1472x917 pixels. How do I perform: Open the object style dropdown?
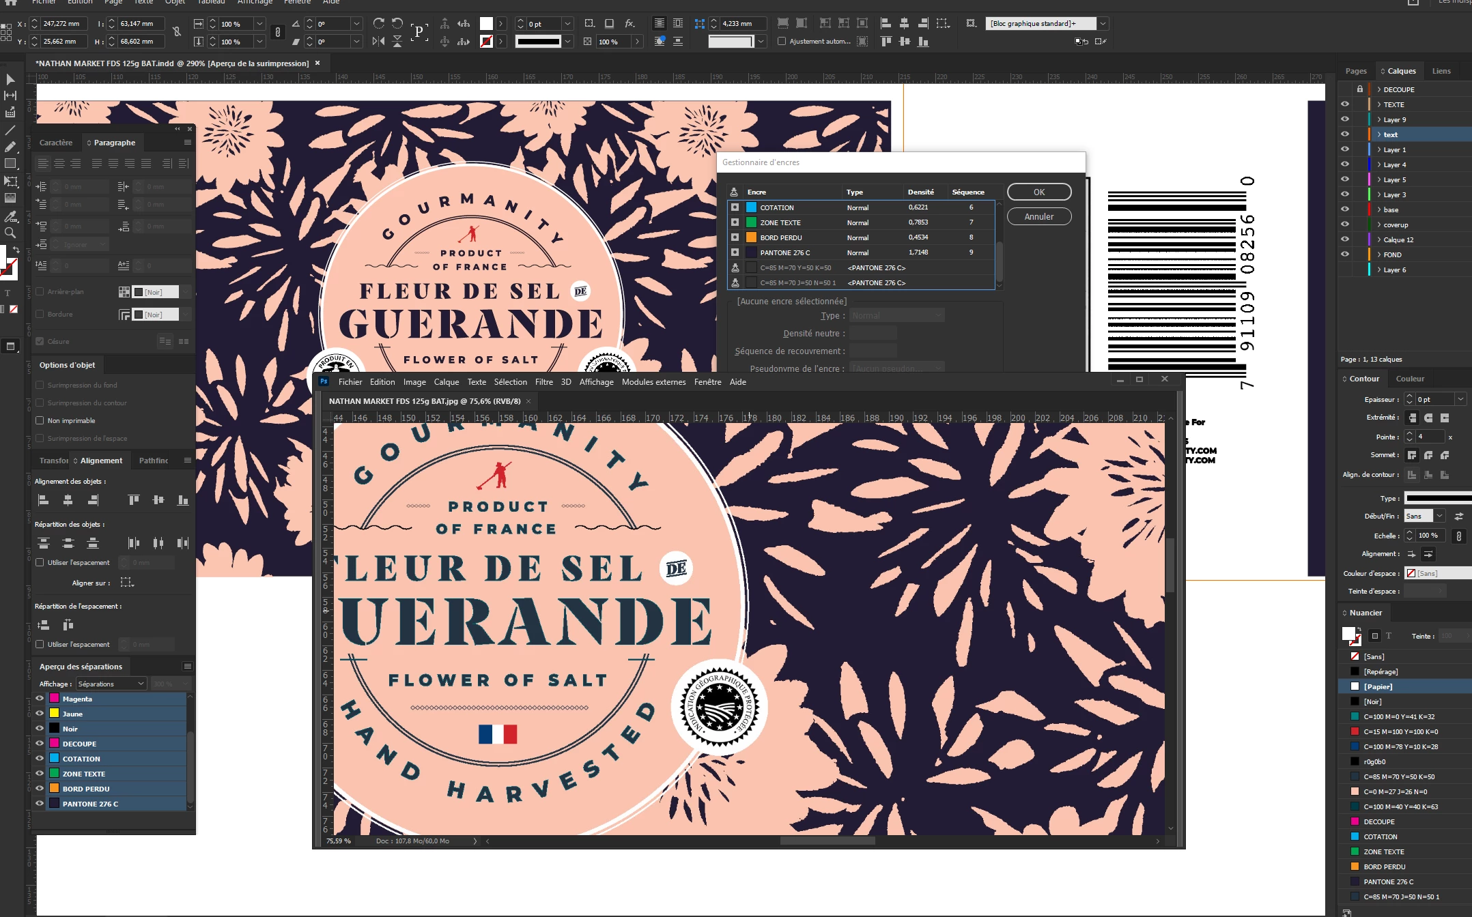tap(1102, 24)
